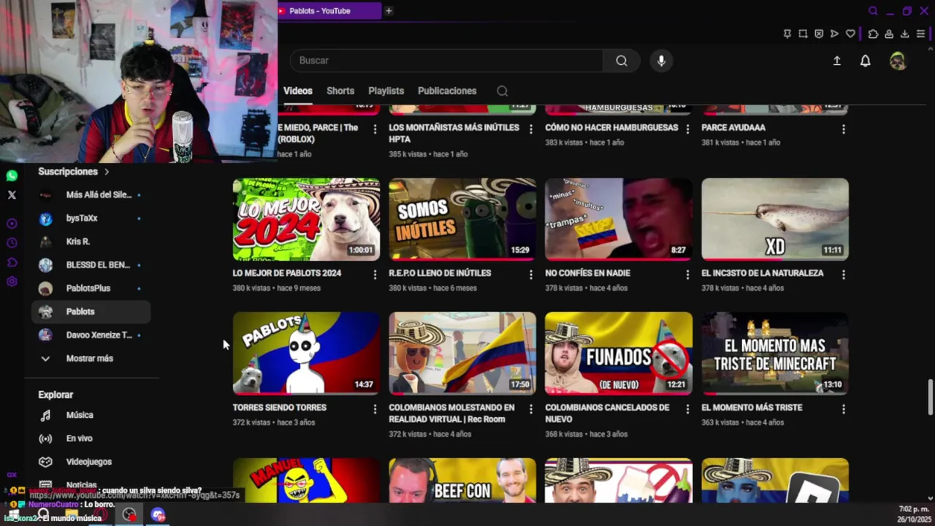Open the X (Twitter) sidebar icon
This screenshot has height=526, width=935.
pos(12,195)
